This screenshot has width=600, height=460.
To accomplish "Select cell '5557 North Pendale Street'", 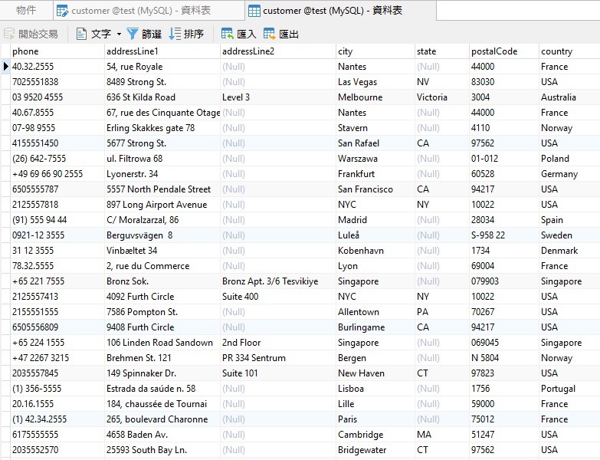I will click(162, 189).
